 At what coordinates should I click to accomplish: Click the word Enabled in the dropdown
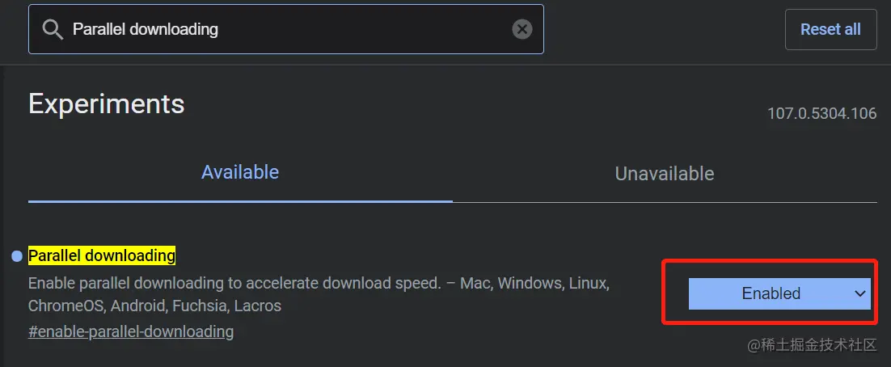pos(771,294)
